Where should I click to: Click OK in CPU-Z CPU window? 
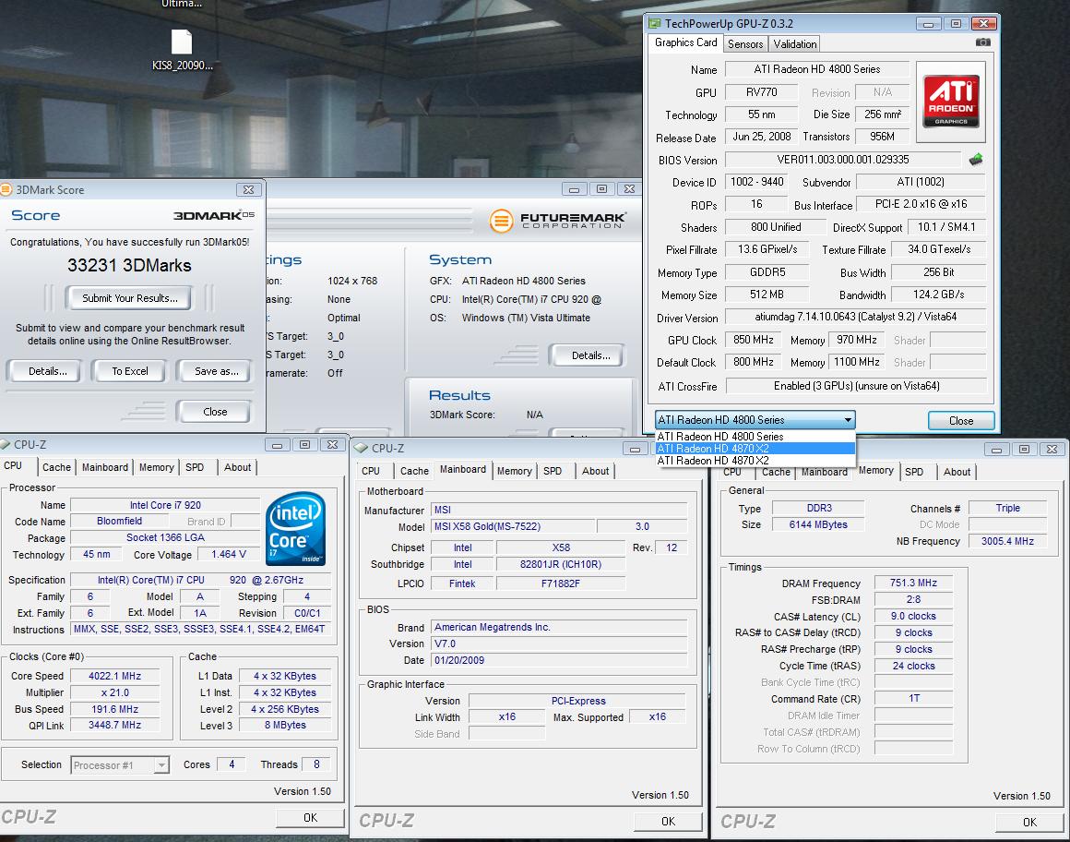point(310,817)
